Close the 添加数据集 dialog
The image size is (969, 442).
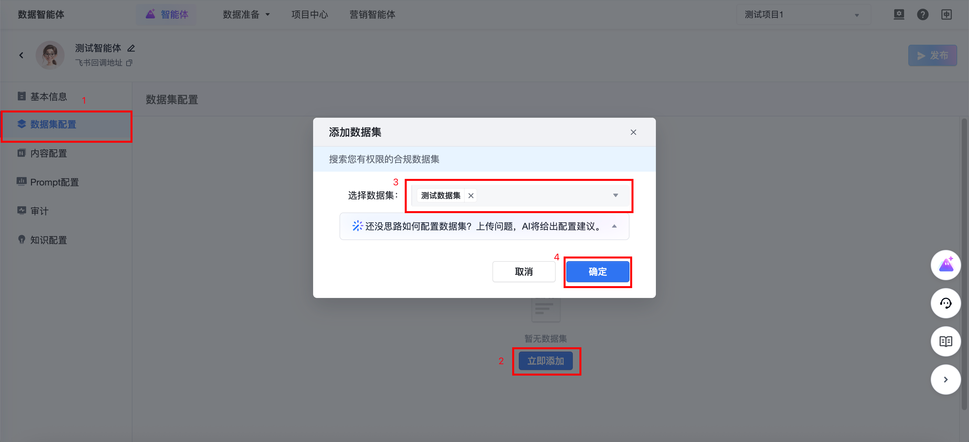633,132
